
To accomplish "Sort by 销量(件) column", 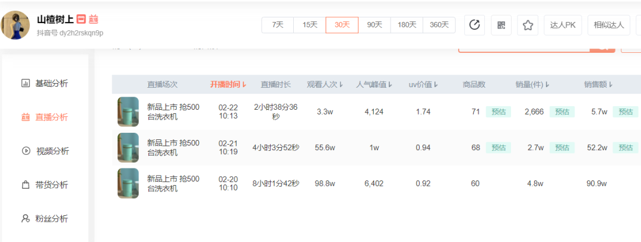I will tap(532, 85).
